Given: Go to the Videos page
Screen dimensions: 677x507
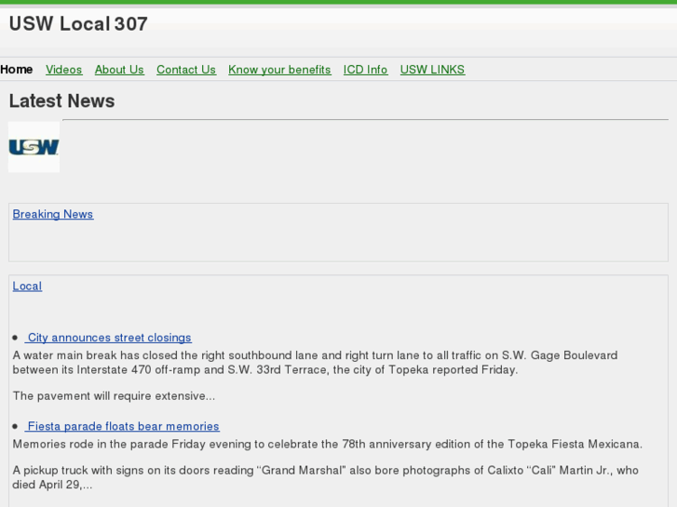Looking at the screenshot, I should [64, 70].
